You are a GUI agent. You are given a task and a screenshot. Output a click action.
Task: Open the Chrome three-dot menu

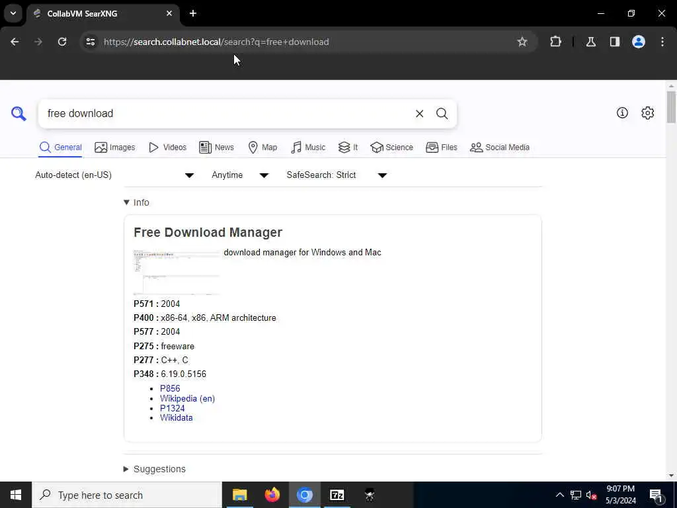[x=662, y=42]
